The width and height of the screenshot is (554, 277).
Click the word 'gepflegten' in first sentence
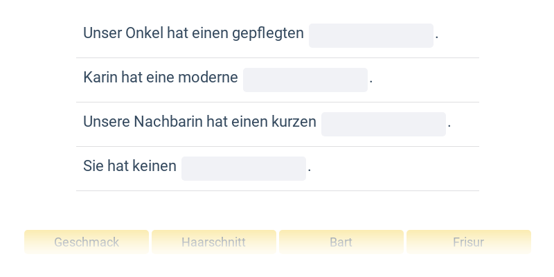pyautogui.click(x=269, y=33)
